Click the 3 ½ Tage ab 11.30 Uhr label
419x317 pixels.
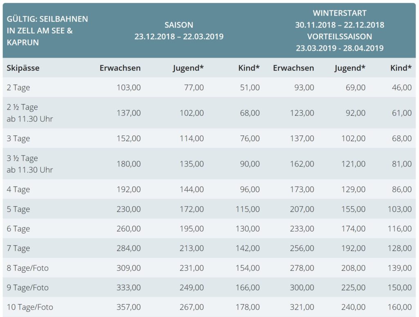pos(29,164)
